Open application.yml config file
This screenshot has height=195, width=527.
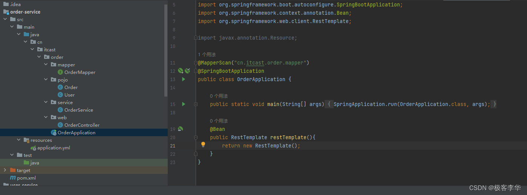(x=54, y=147)
